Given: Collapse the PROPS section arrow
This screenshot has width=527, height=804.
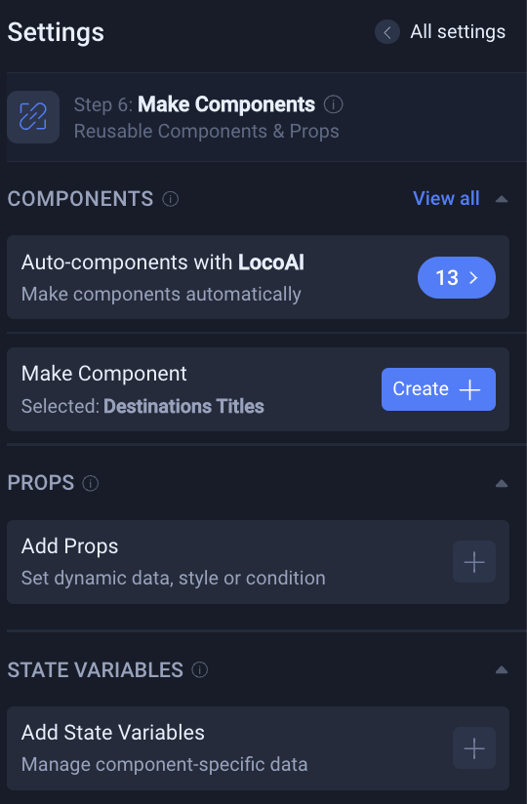Looking at the screenshot, I should point(502,484).
